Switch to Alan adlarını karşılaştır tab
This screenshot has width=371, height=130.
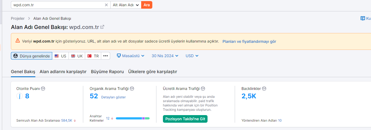(63, 72)
